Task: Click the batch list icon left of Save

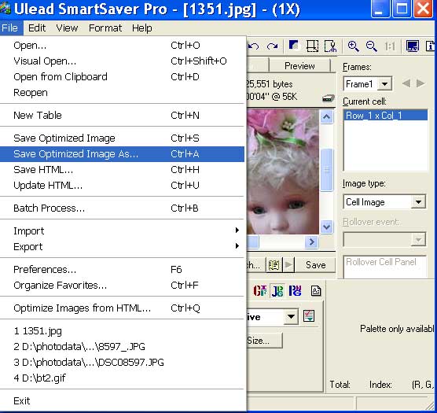Action: (x=274, y=264)
